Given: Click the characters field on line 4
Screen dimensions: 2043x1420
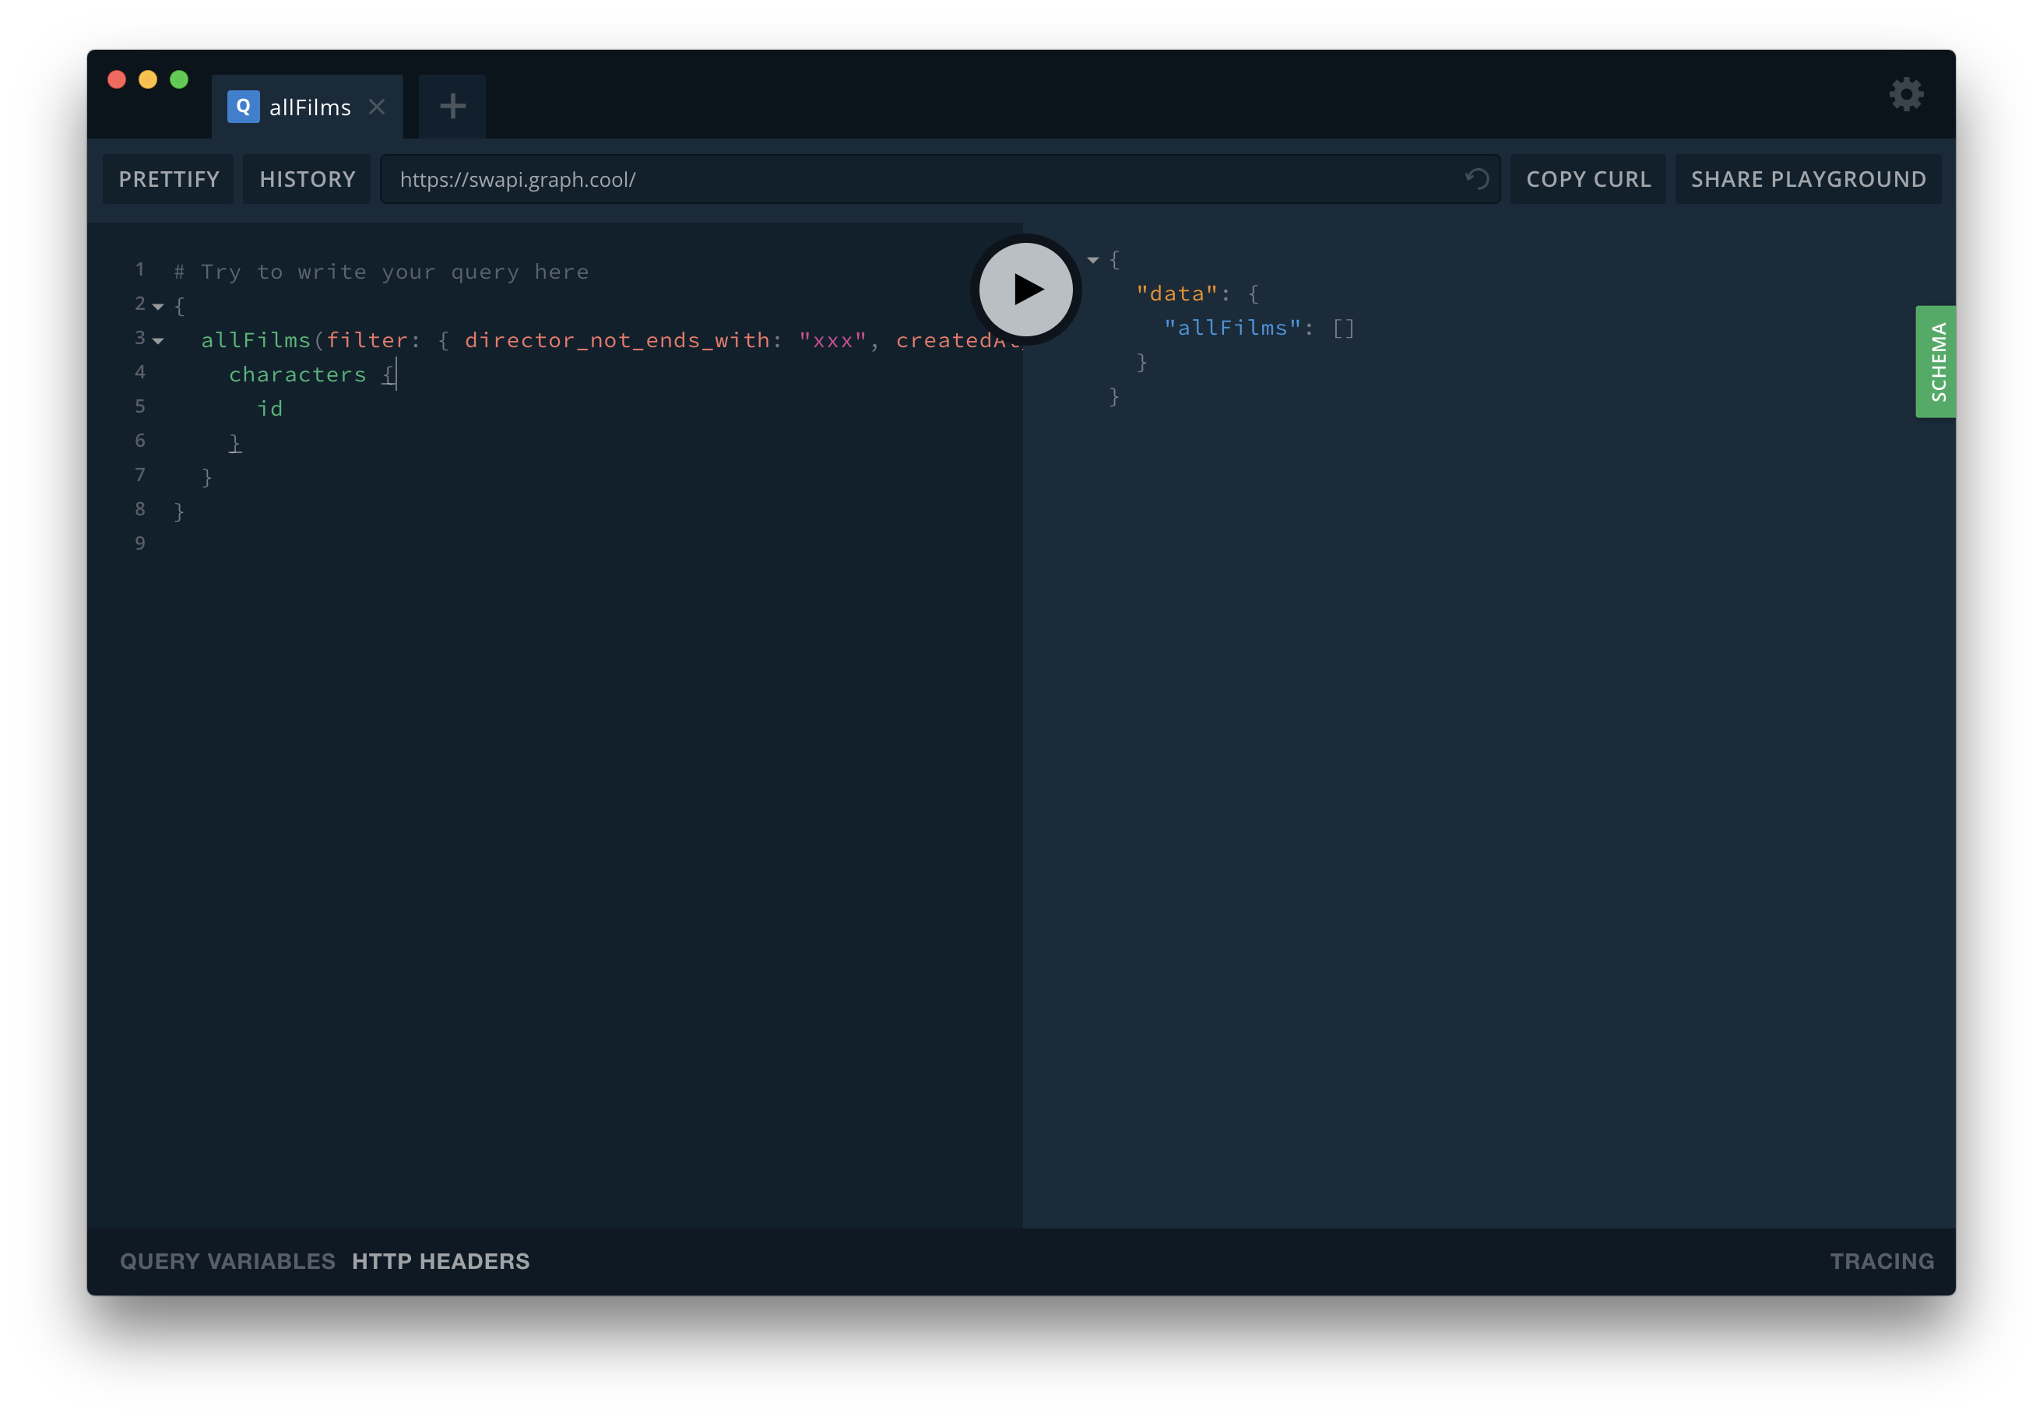Looking at the screenshot, I should click(x=297, y=374).
